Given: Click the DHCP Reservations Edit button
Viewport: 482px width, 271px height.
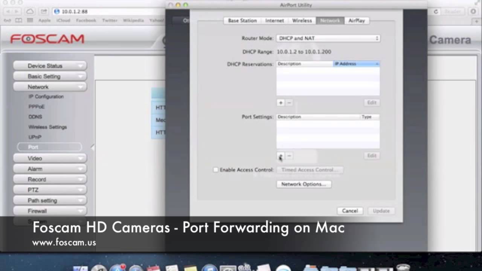Looking at the screenshot, I should (x=372, y=103).
